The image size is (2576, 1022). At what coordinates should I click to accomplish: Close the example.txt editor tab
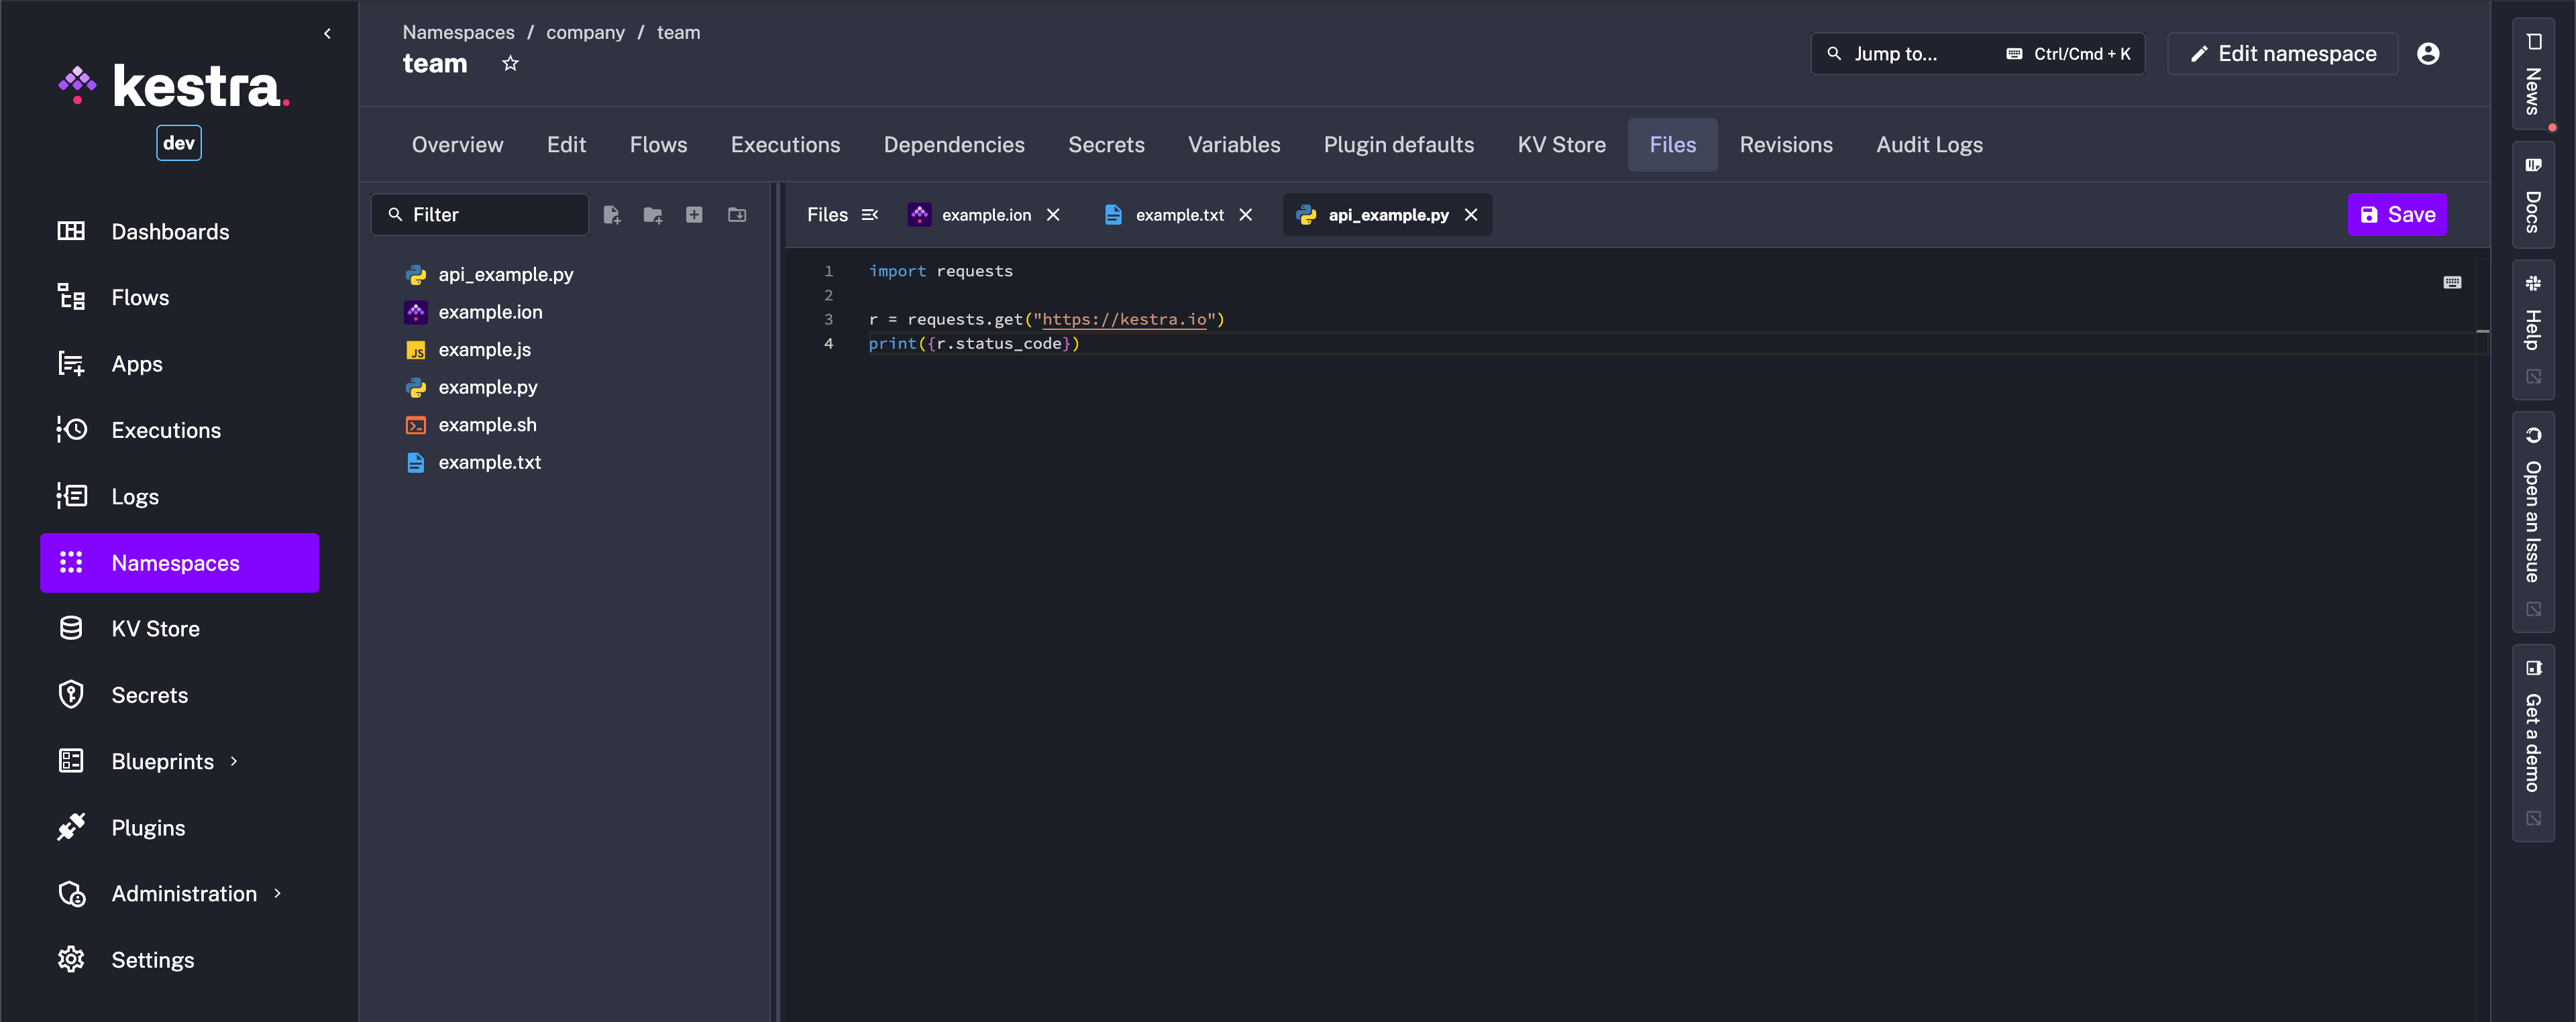[x=1245, y=215]
